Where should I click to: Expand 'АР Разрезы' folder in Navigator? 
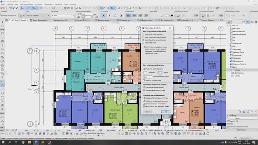(x=229, y=43)
